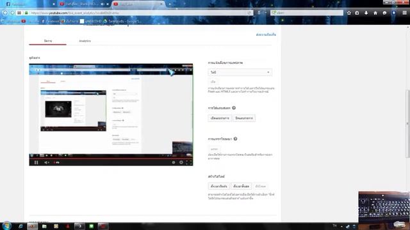Click the red live indicator in player controls
The image size is (410, 230).
[x=56, y=162]
